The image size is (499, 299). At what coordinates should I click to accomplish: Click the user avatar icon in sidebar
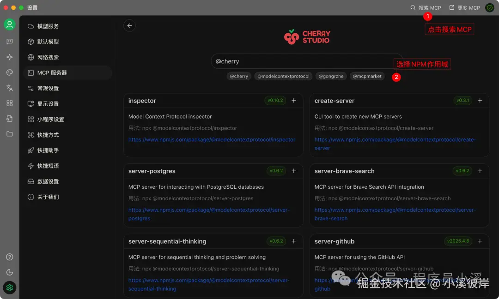(x=10, y=24)
